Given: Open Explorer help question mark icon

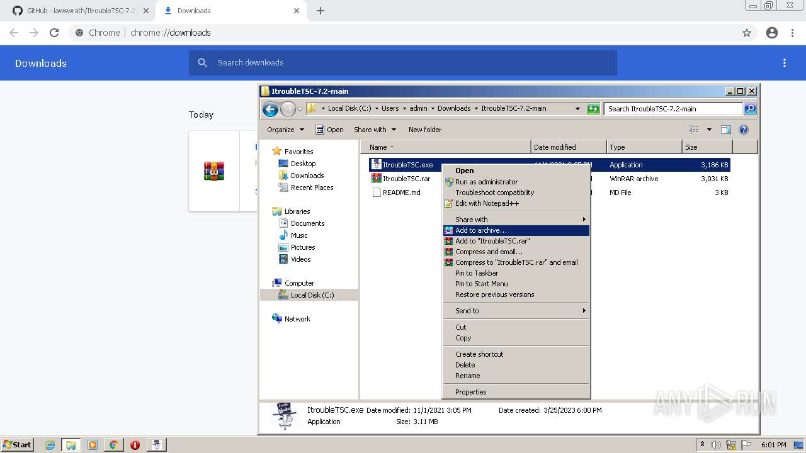Looking at the screenshot, I should coord(744,130).
